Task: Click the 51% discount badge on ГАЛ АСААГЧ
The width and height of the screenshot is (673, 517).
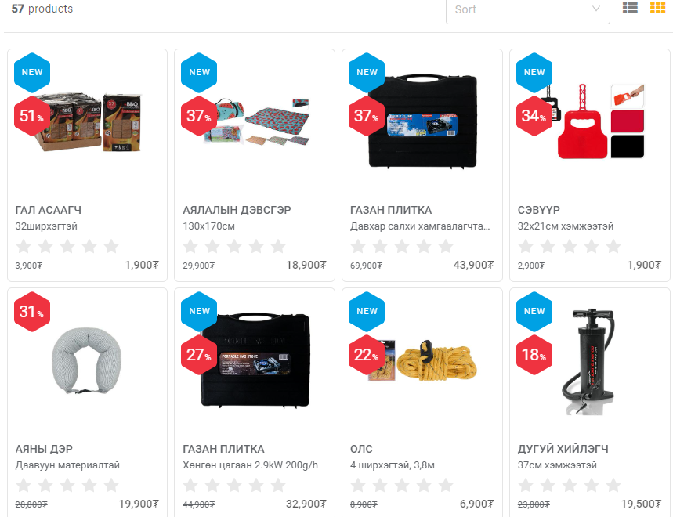Action: (32, 116)
